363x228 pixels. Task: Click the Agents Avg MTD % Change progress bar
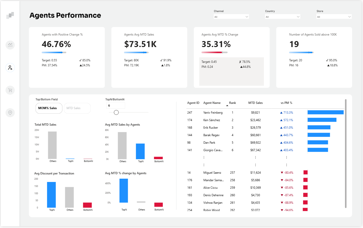coord(214,52)
